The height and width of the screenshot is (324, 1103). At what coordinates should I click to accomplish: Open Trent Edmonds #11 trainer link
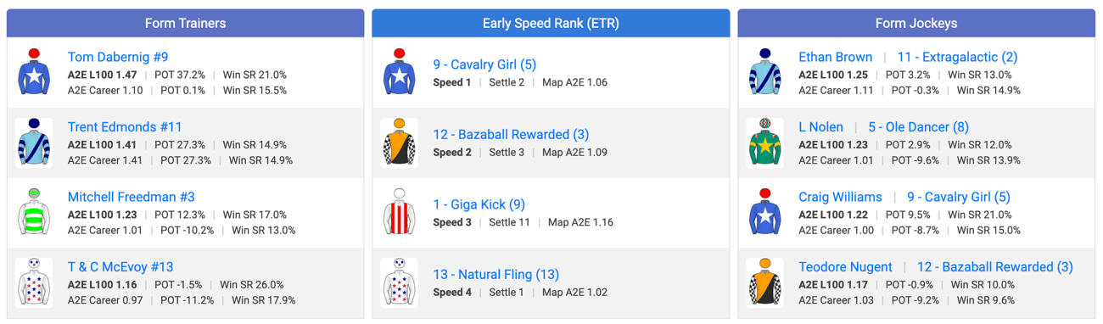tap(125, 127)
